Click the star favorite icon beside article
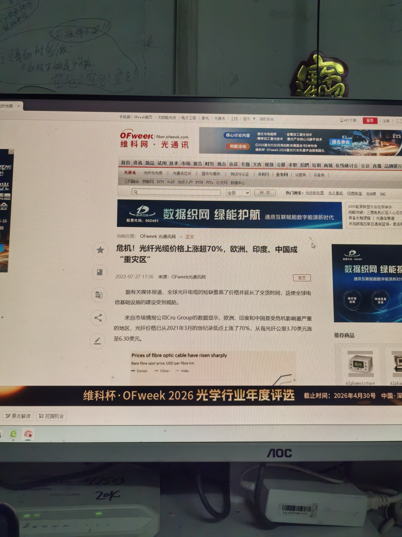 coord(100,250)
